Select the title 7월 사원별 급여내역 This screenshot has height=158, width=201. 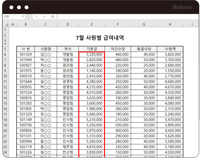(100, 38)
